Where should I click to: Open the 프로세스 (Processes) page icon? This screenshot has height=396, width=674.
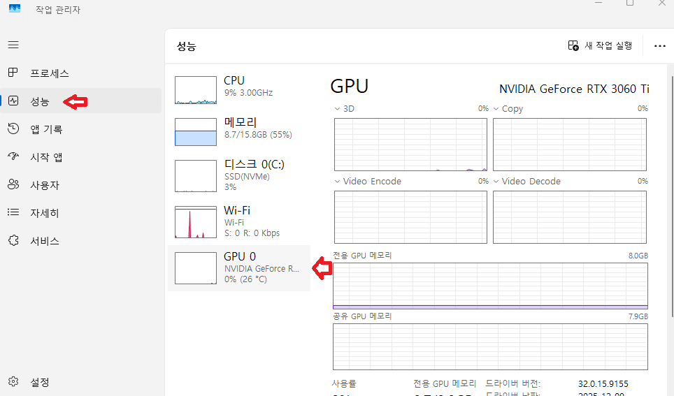pyautogui.click(x=13, y=73)
